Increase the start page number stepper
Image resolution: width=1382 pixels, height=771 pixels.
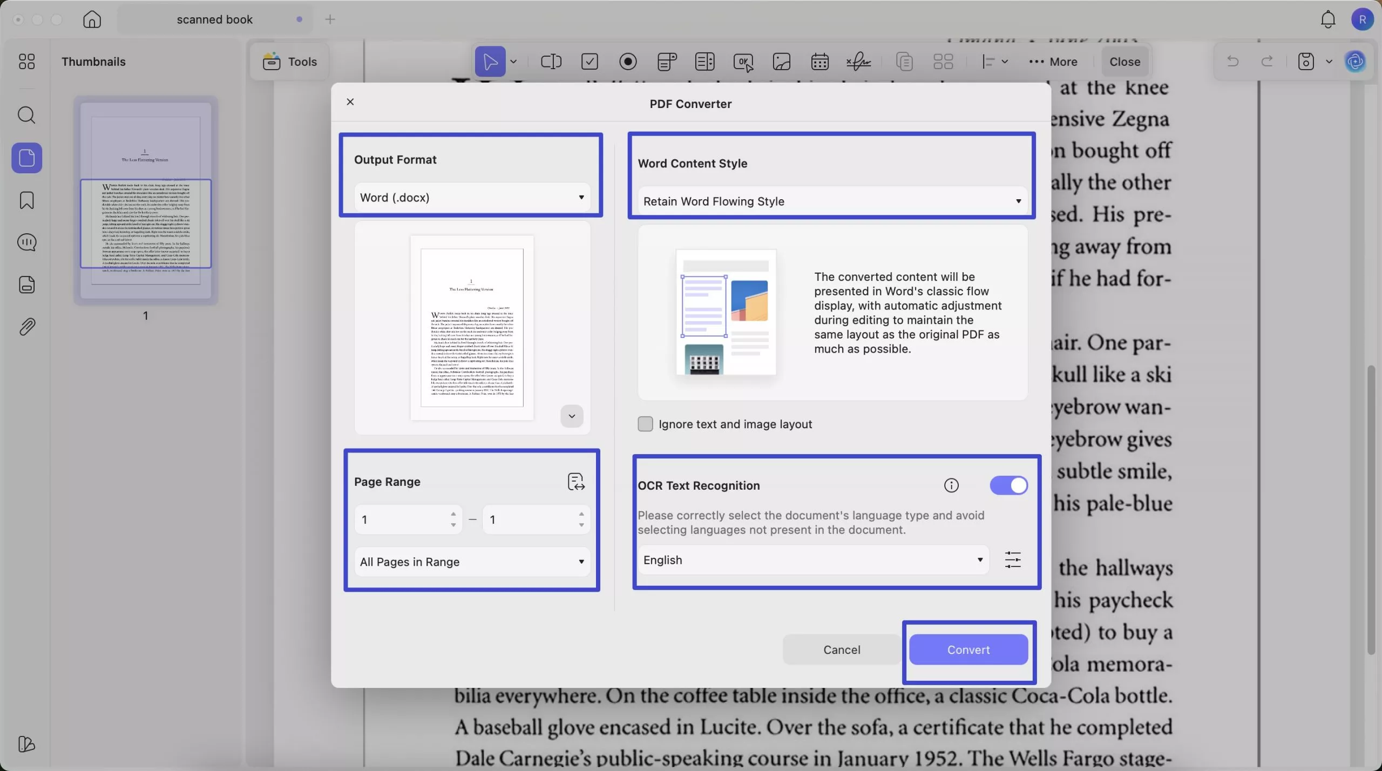(x=453, y=513)
